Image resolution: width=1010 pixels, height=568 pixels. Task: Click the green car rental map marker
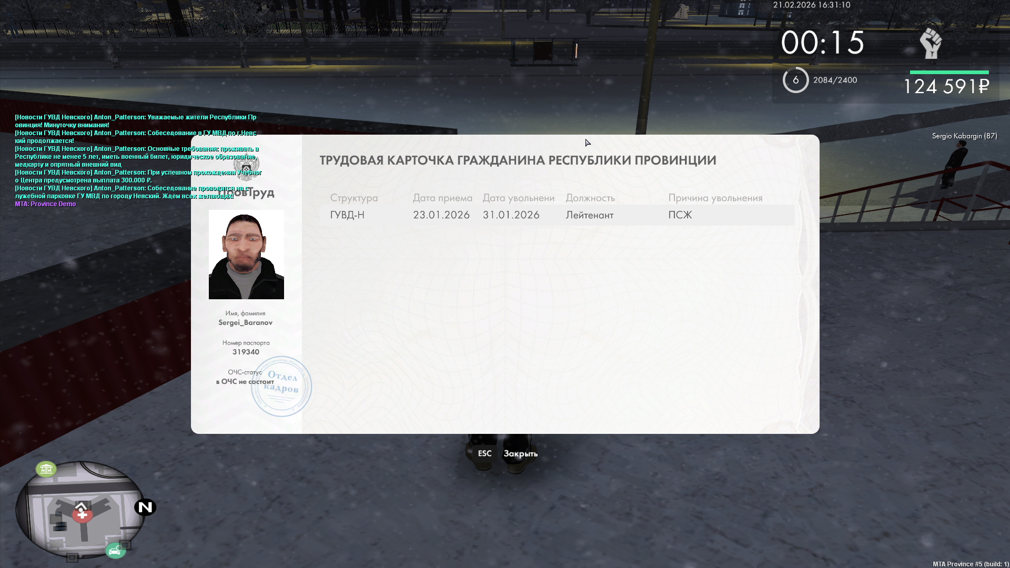pyautogui.click(x=115, y=551)
